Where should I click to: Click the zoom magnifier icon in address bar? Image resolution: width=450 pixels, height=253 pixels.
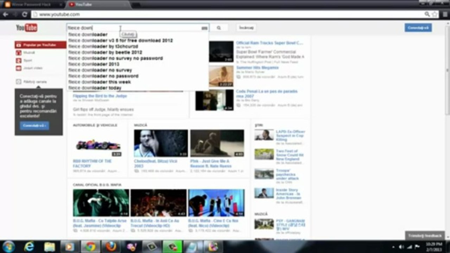[427, 14]
